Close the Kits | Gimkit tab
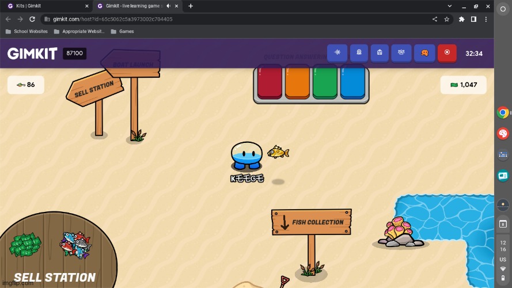This screenshot has width=512, height=288. click(x=86, y=6)
